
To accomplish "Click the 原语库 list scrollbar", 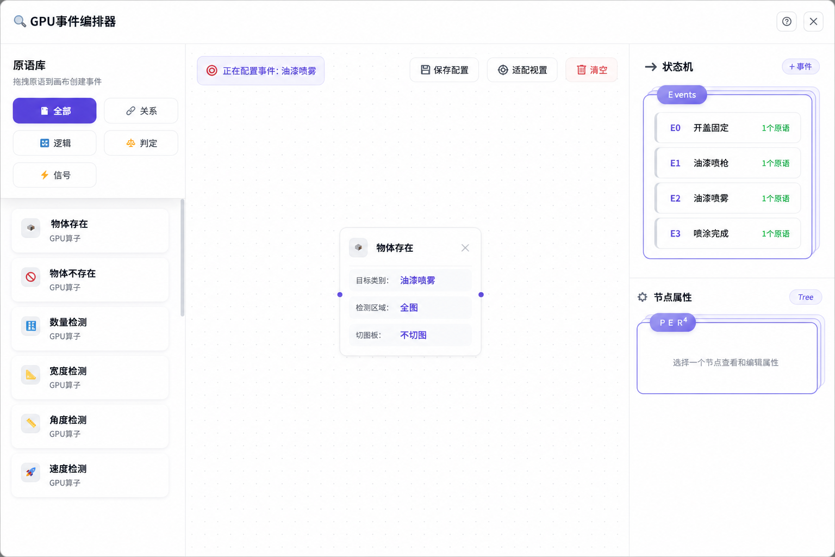I will pos(183,257).
